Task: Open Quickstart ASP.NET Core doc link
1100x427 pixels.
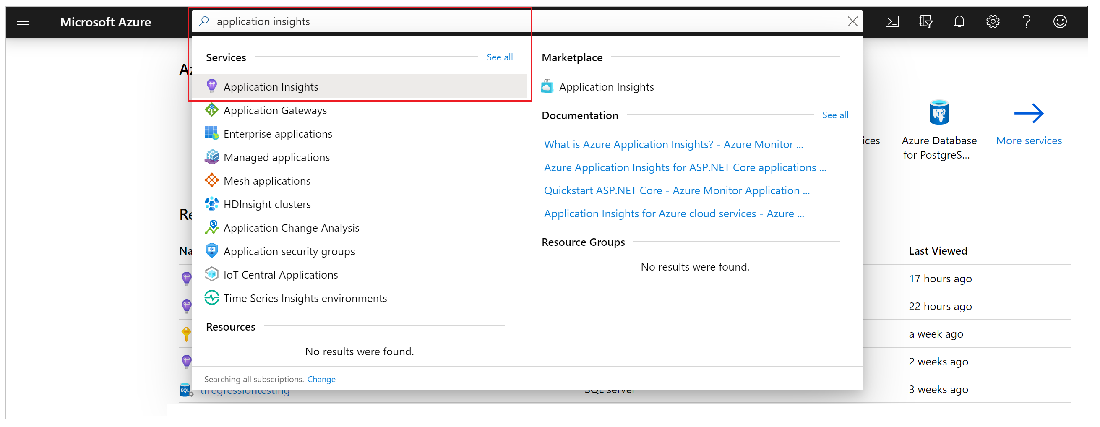Action: pyautogui.click(x=677, y=190)
